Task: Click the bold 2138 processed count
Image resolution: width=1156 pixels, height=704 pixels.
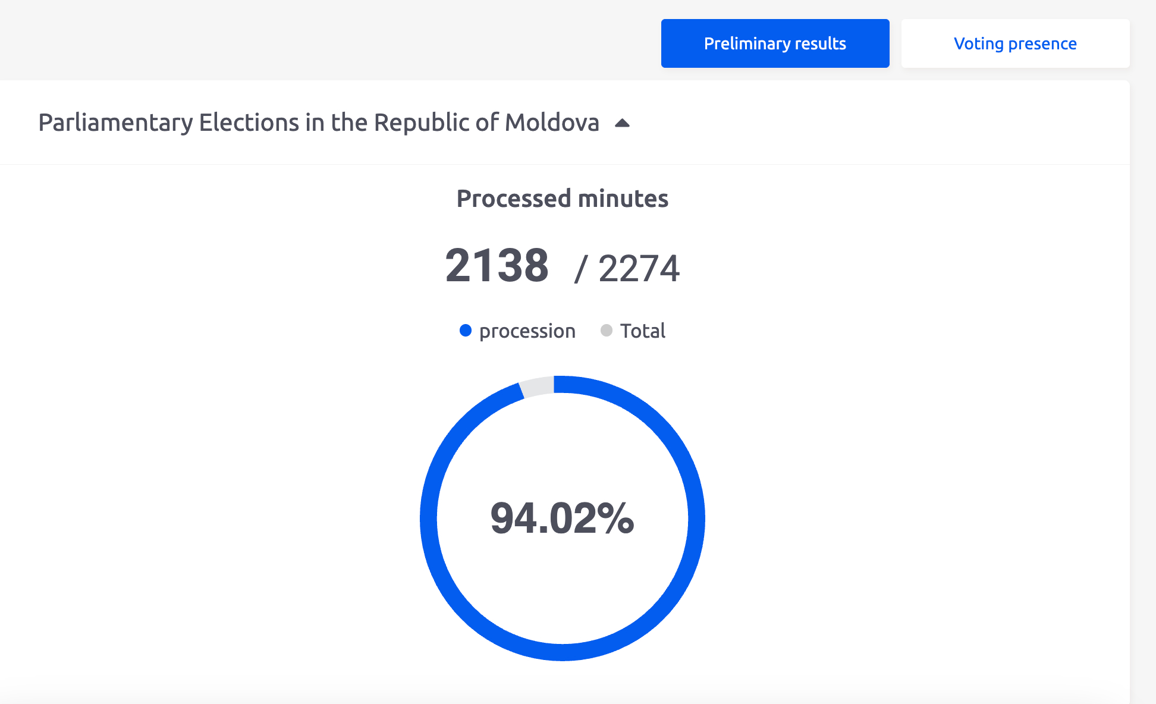Action: click(497, 266)
